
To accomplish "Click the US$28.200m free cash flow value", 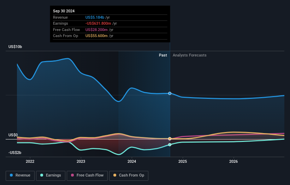I will pyautogui.click(x=96, y=30).
